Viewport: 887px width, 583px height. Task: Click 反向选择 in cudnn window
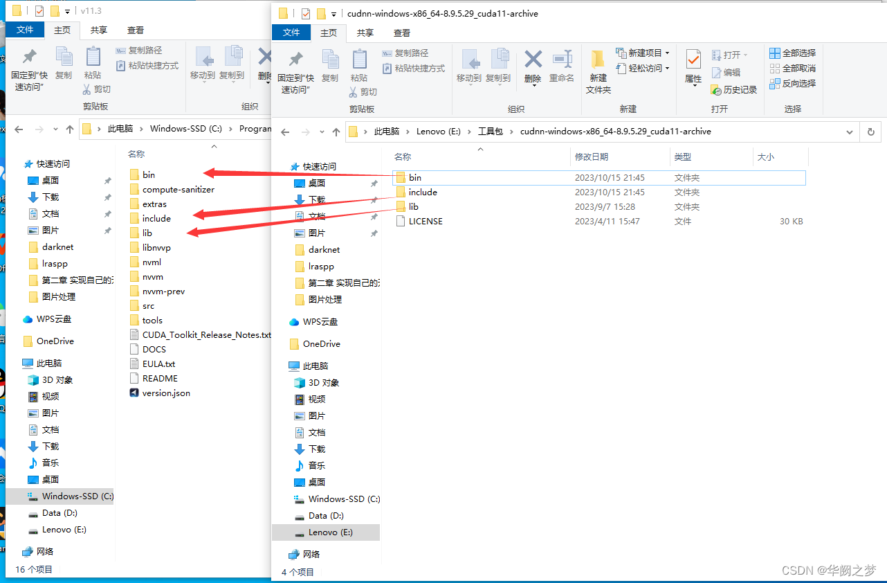(793, 83)
